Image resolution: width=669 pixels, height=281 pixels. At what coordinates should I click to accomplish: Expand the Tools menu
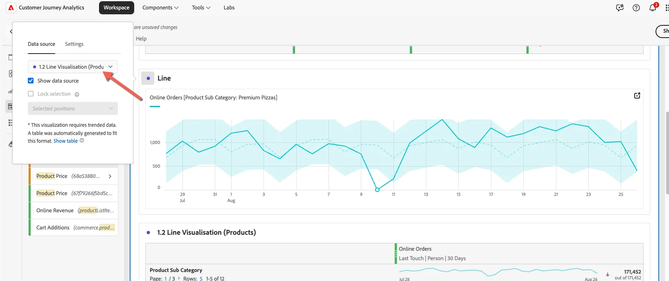tap(201, 8)
